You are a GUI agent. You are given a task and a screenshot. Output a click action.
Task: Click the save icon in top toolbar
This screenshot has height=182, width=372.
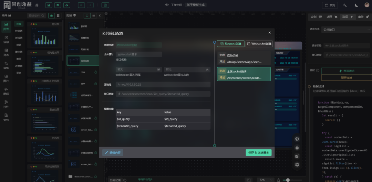click(105, 5)
